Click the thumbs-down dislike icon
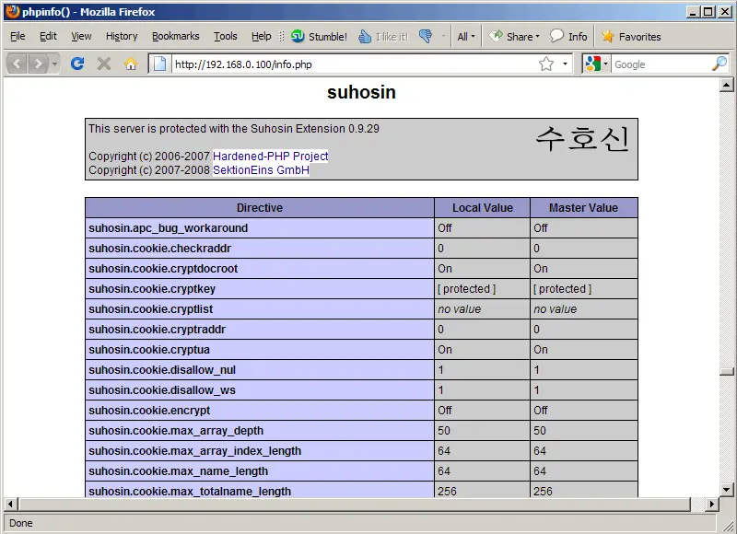Viewport: 737px width, 534px height. coord(425,37)
